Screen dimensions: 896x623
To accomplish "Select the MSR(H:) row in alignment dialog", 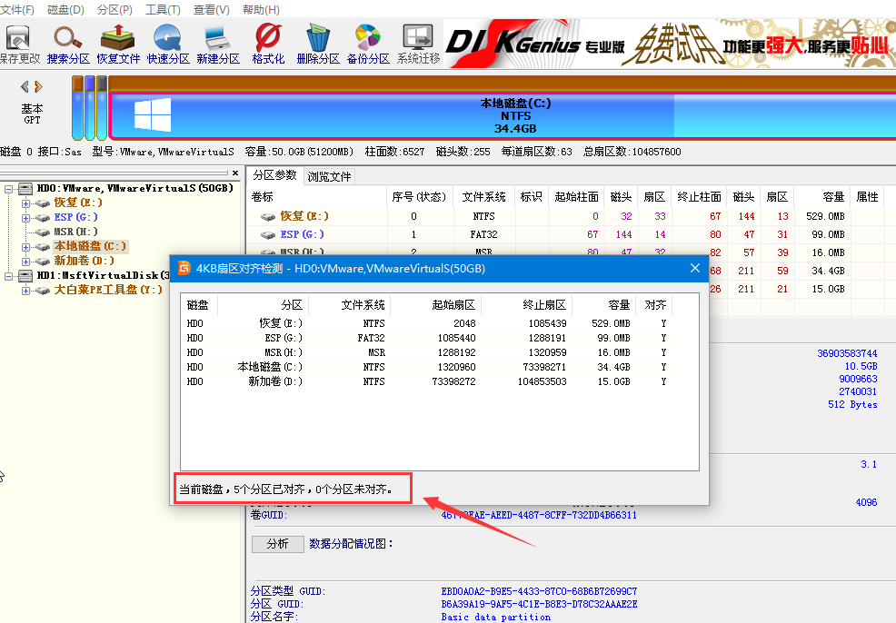I will click(426, 352).
